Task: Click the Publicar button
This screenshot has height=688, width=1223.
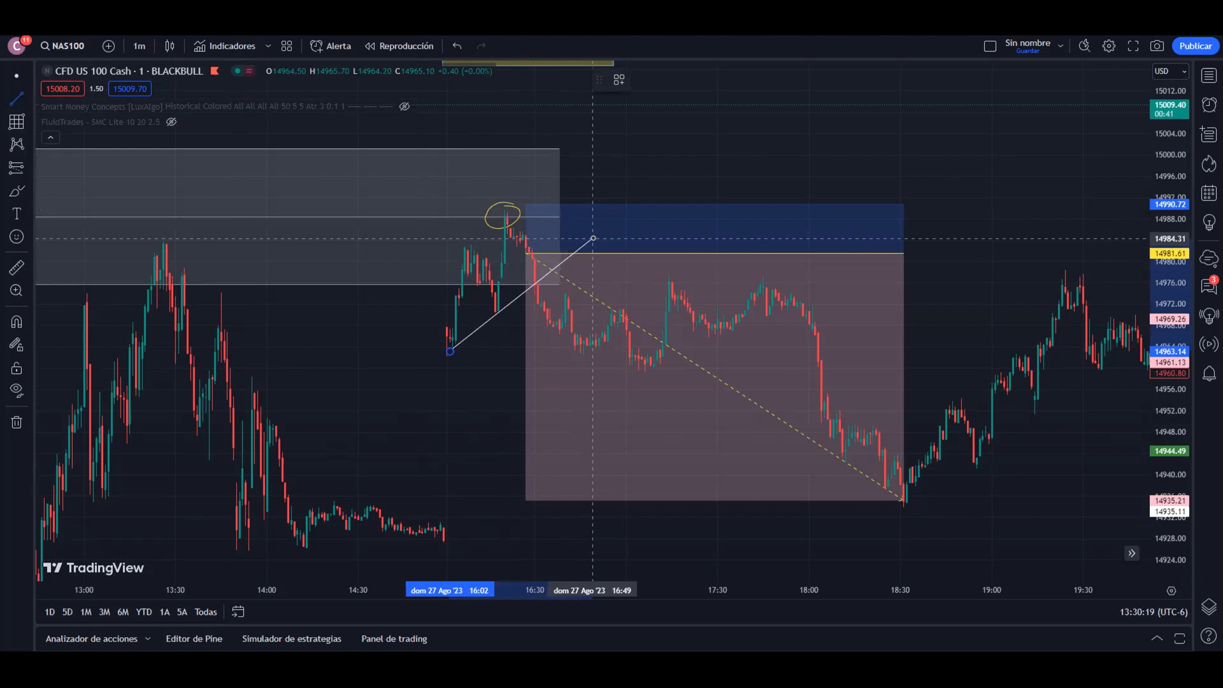Action: 1195,46
